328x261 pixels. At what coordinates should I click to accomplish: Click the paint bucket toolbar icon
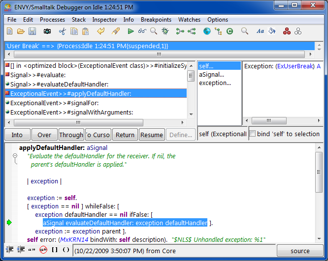[271, 31]
